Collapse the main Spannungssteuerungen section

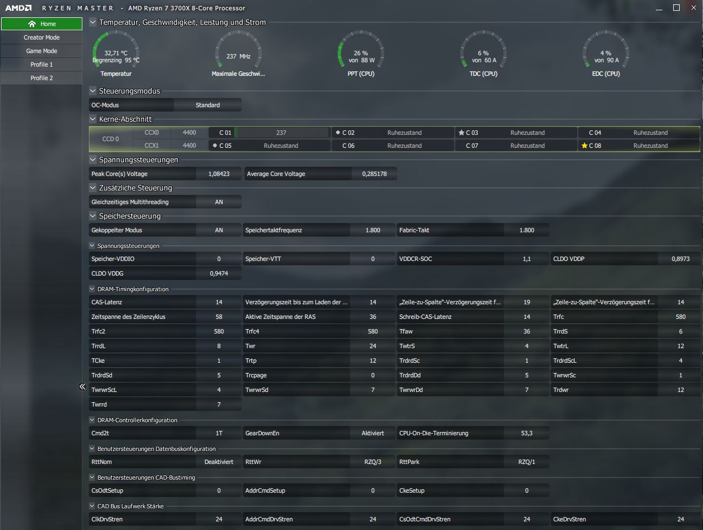(93, 160)
